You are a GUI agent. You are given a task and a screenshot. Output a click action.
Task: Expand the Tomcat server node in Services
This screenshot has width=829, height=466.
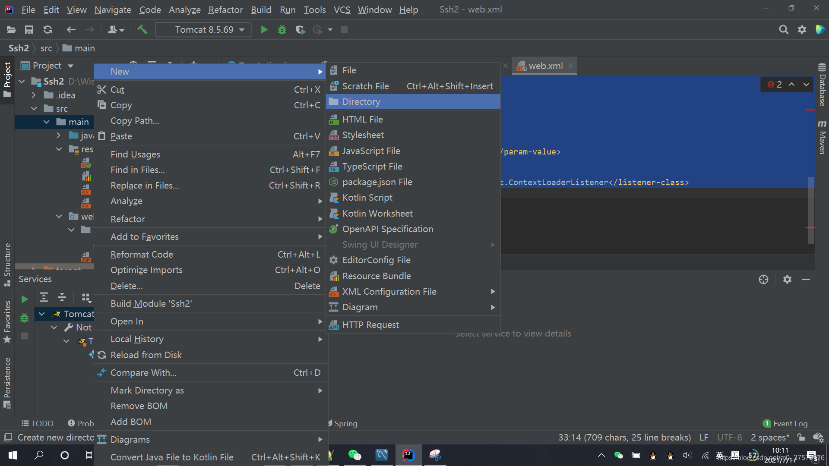coord(42,314)
